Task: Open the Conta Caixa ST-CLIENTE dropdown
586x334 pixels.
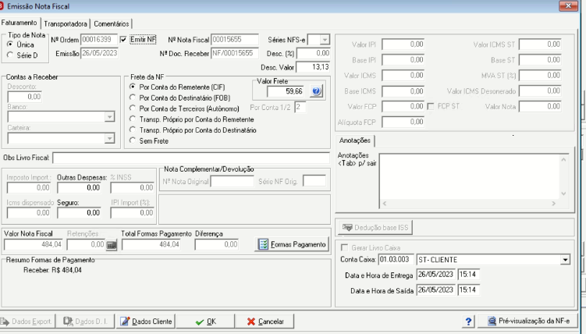Action: [565, 260]
